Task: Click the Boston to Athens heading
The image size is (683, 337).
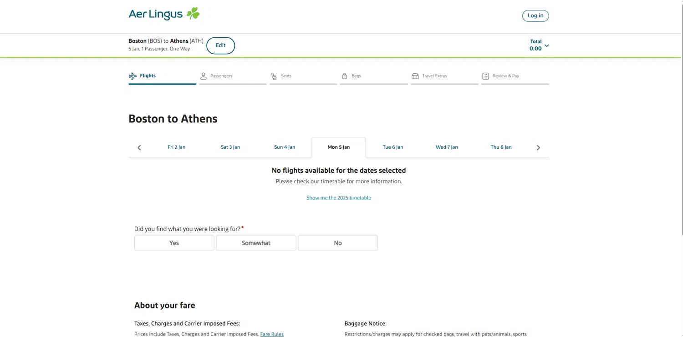Action: pyautogui.click(x=173, y=119)
